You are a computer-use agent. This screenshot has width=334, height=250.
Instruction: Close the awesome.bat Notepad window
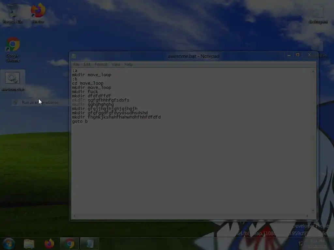pos(309,55)
